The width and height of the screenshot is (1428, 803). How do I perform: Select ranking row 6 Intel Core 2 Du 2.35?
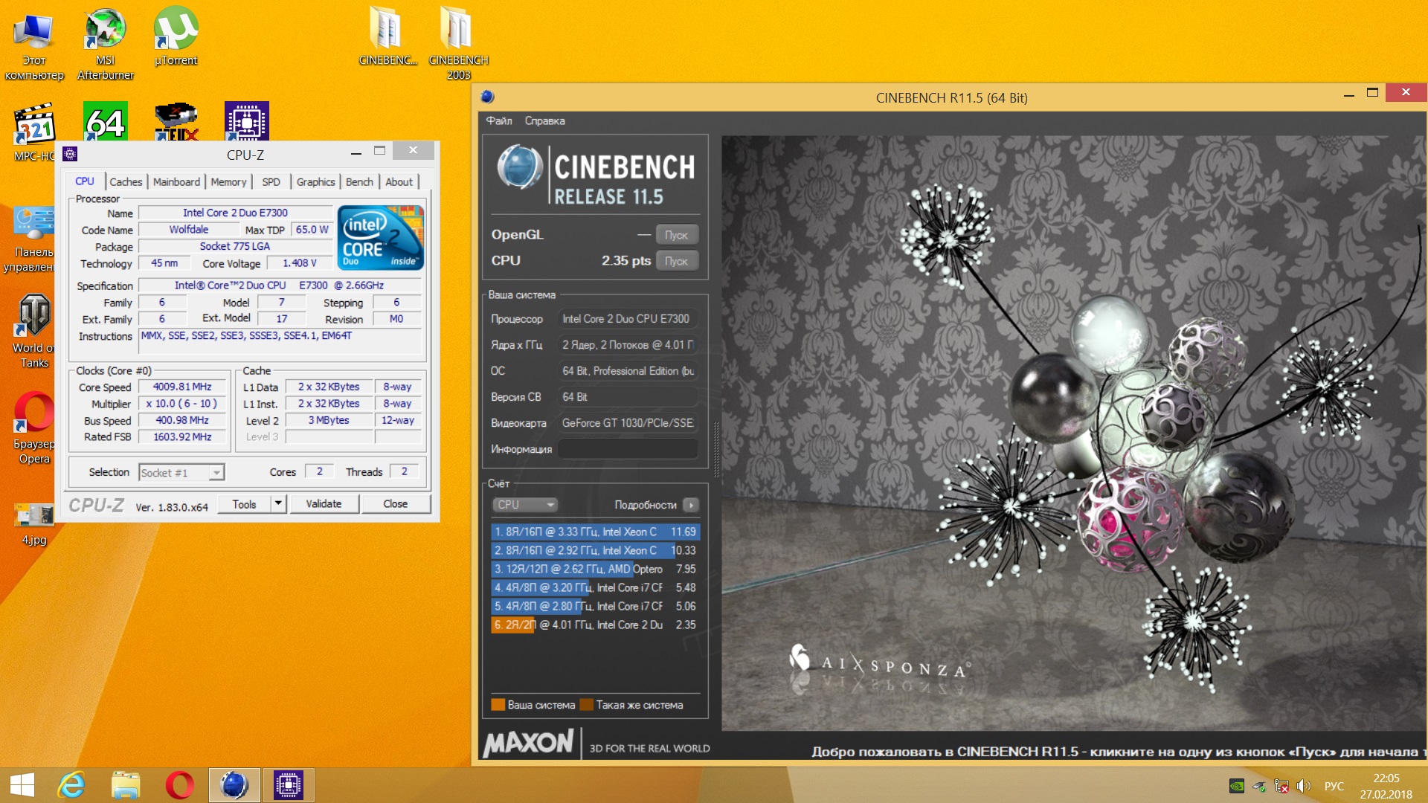click(595, 625)
